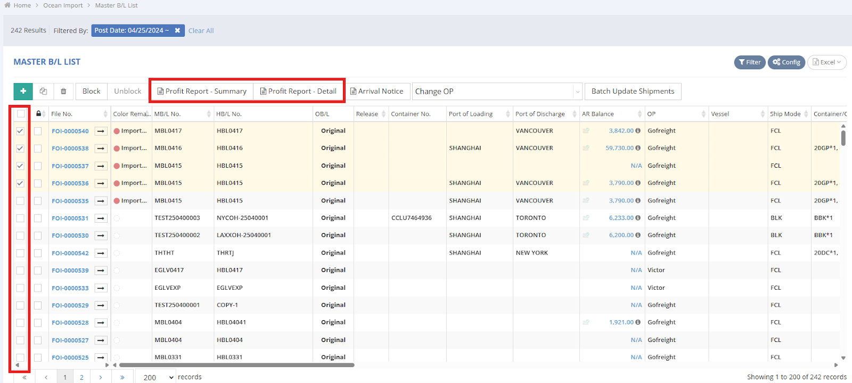Open Profit Report - Detail

click(298, 91)
